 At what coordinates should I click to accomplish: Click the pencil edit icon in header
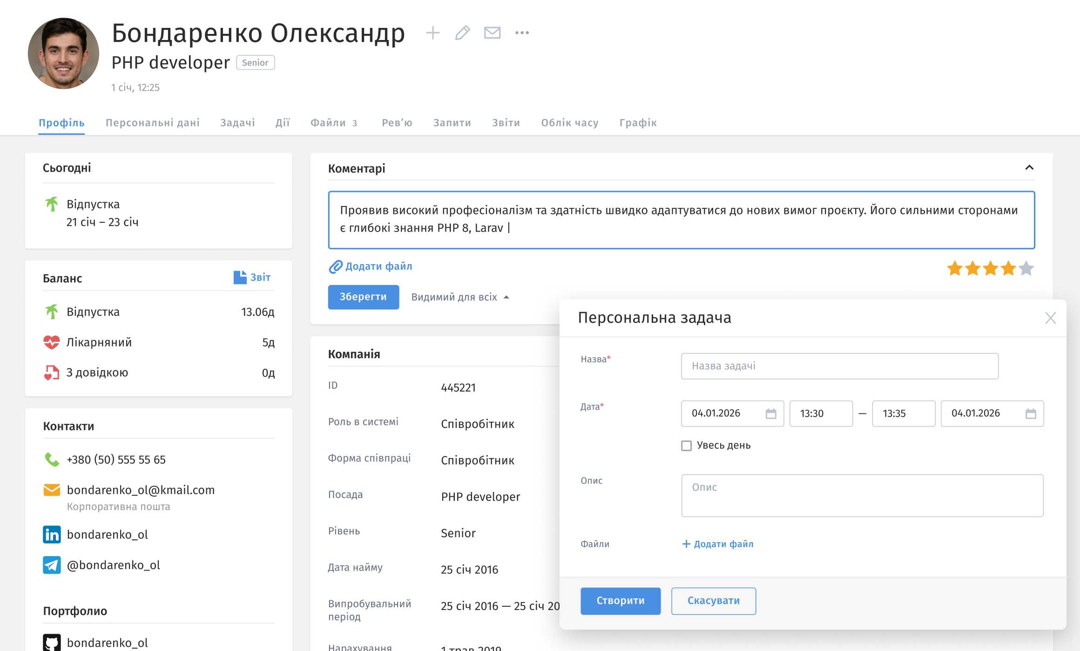[462, 33]
